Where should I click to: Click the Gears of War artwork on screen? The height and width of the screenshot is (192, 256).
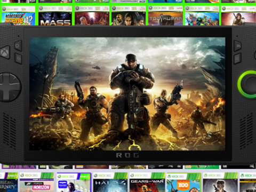[x=127, y=94]
